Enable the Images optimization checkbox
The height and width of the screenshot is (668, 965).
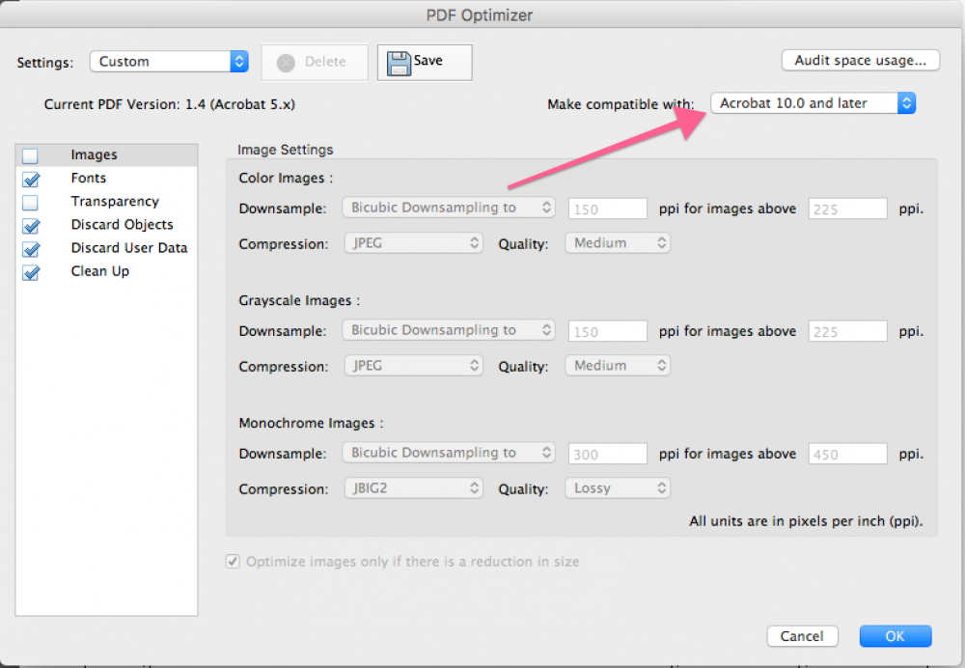tap(30, 154)
